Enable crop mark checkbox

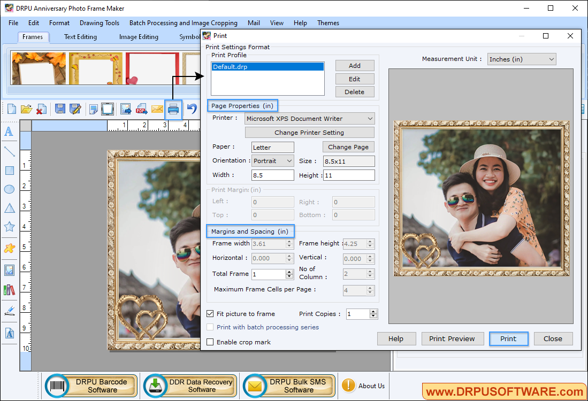click(x=210, y=342)
